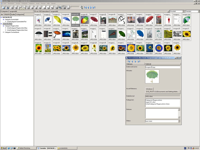Select the rainbow-colored umbrella thumbnail
This screenshot has height=150, width=200.
coord(85,20)
